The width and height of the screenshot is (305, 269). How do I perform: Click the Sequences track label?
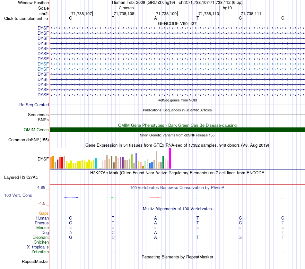[x=38, y=115]
